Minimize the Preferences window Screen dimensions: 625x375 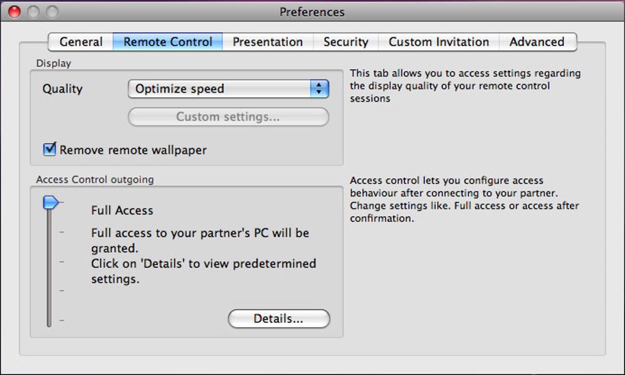(x=33, y=12)
